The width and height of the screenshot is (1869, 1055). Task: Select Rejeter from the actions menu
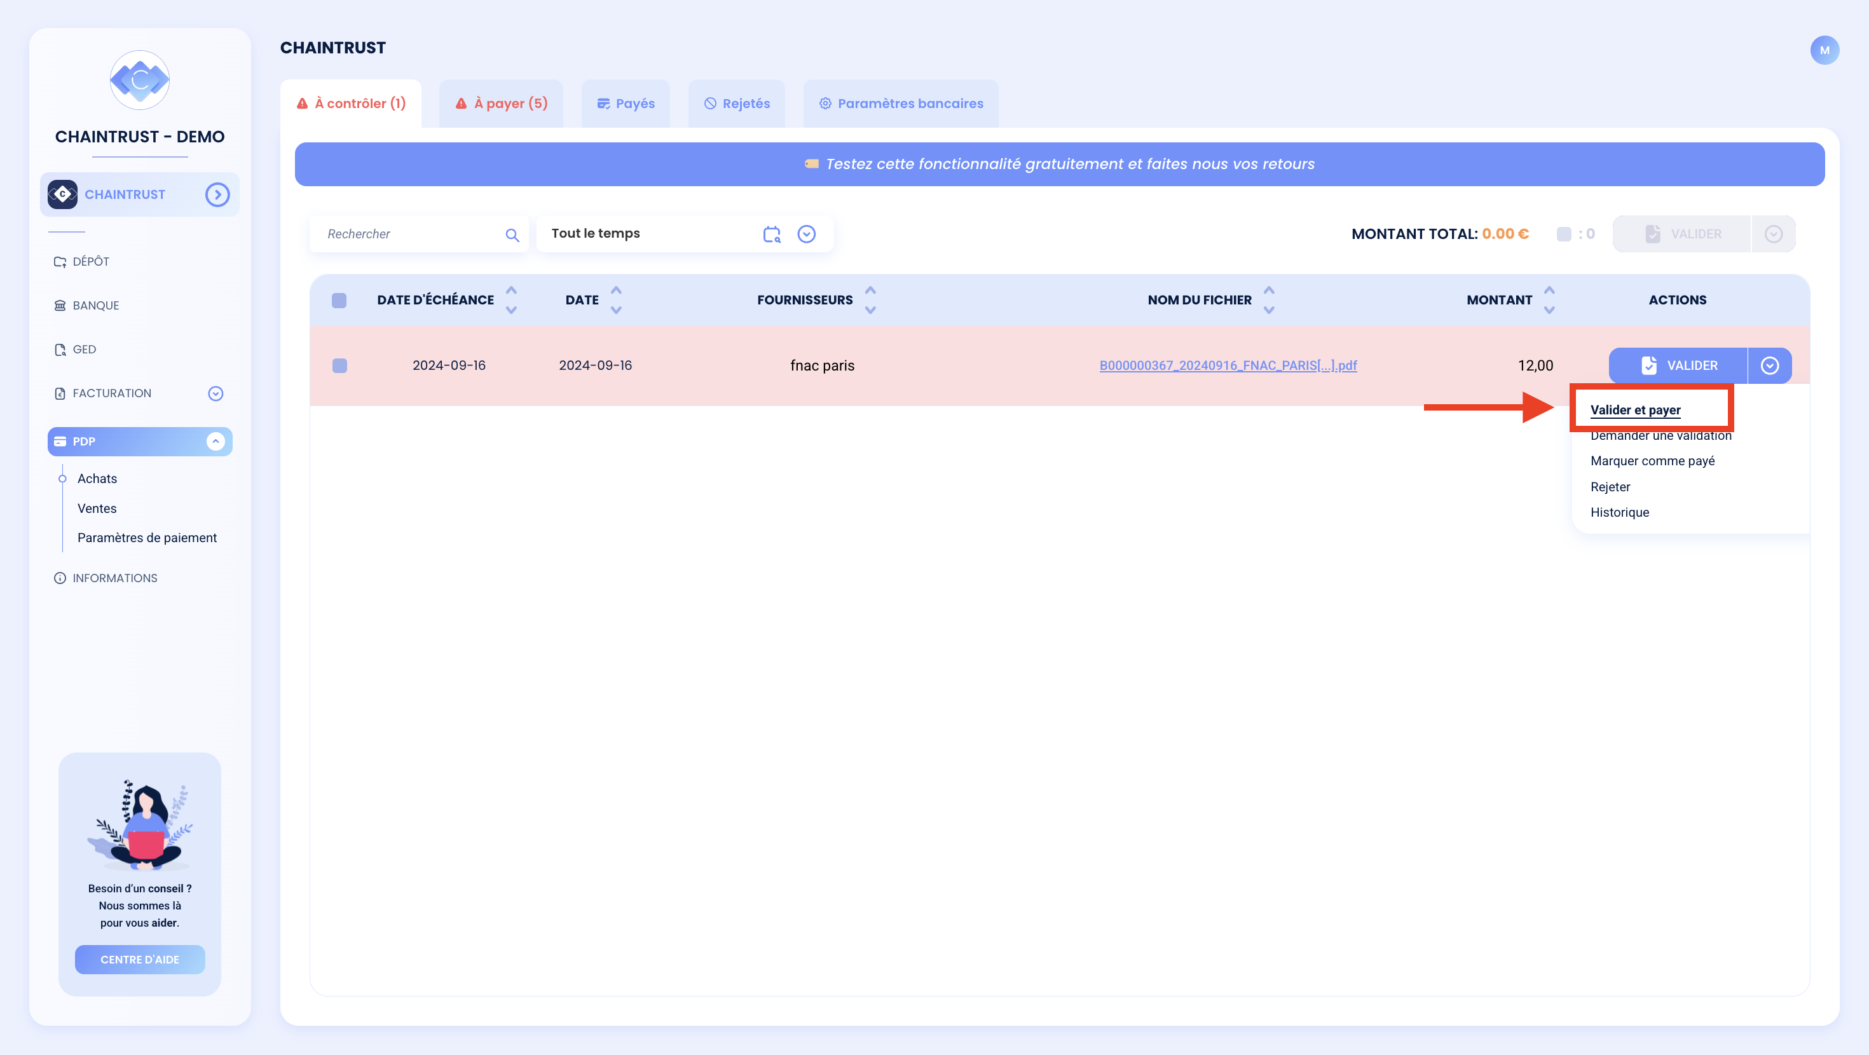(x=1610, y=487)
